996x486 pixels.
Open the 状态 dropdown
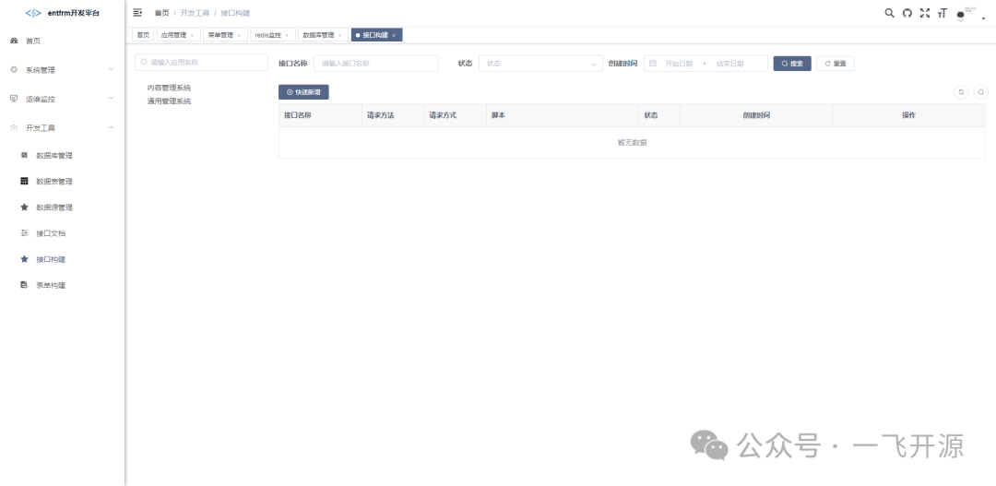pos(540,64)
